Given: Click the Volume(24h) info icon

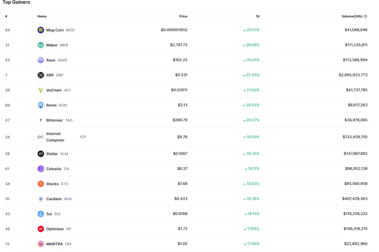Looking at the screenshot, I should point(365,16).
